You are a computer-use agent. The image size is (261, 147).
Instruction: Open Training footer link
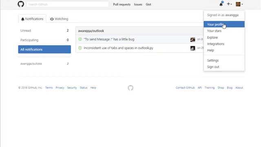coord(210,88)
